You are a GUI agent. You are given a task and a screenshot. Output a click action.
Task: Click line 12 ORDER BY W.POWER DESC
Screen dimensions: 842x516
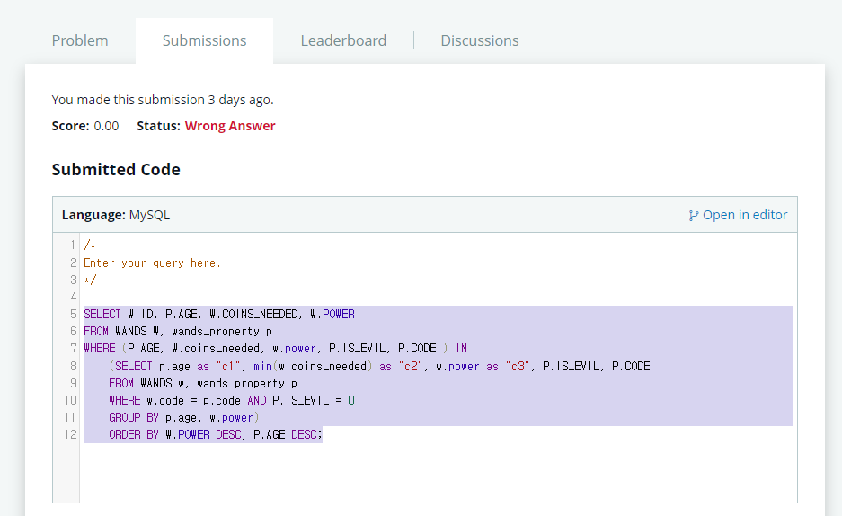pos(216,434)
